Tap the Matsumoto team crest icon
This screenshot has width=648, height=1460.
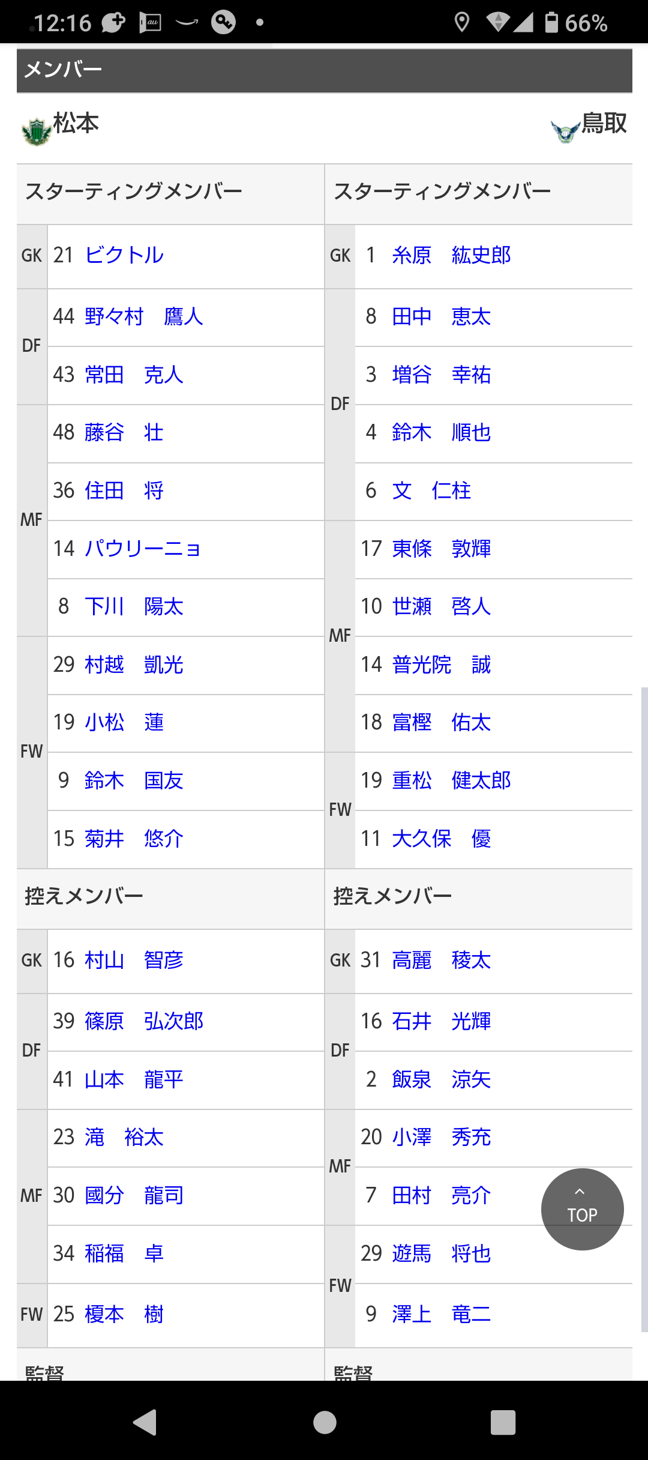[x=36, y=131]
